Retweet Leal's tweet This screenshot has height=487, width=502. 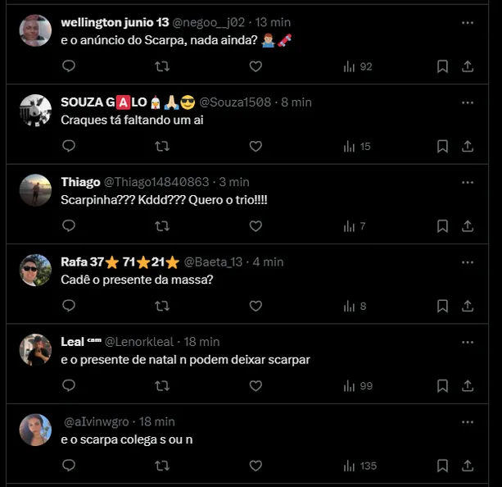(162, 386)
